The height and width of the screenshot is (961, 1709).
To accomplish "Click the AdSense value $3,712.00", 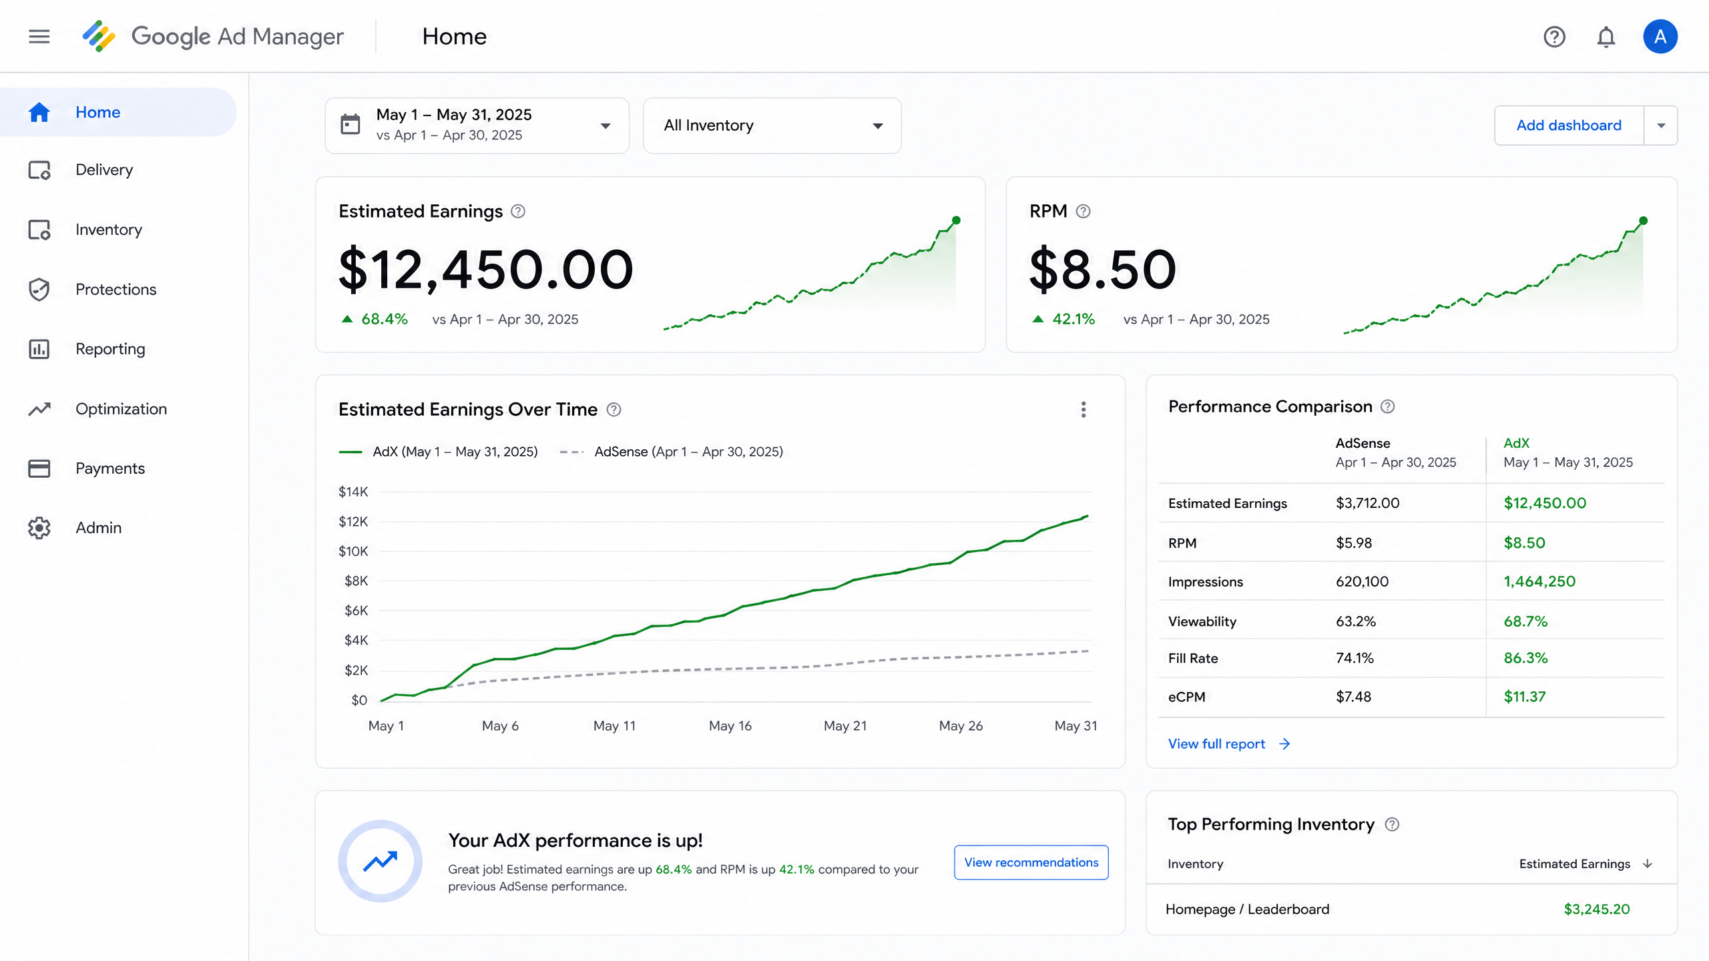I will coord(1367,503).
